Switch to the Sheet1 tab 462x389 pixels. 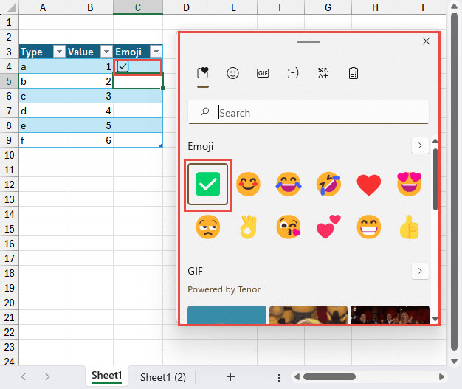point(107,376)
